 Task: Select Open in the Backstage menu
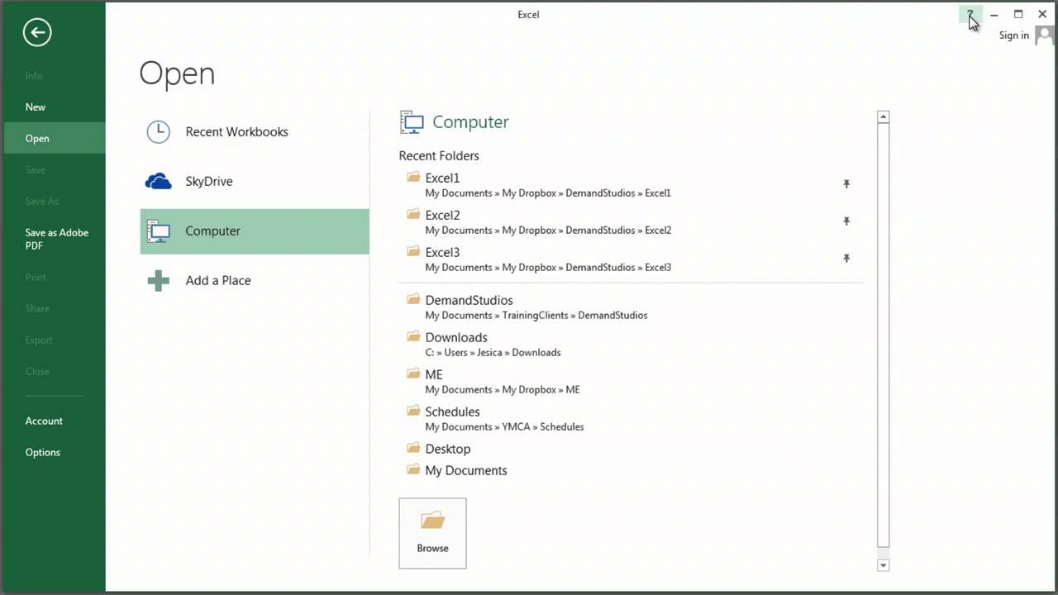point(53,138)
